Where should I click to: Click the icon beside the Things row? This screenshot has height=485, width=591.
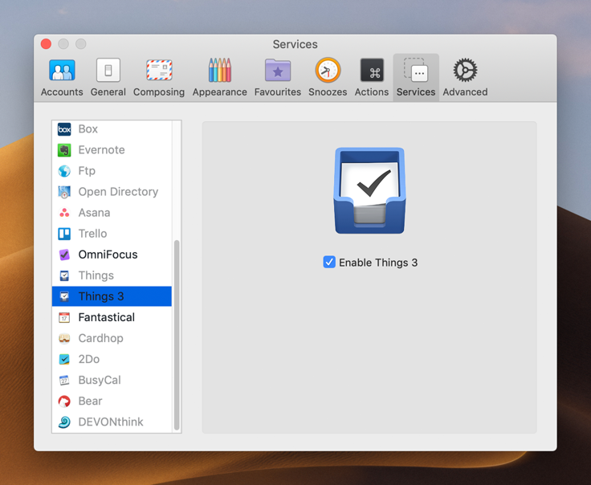[64, 276]
